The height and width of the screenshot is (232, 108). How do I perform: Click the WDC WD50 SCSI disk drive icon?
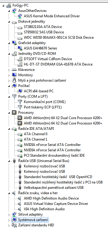[20, 38]
